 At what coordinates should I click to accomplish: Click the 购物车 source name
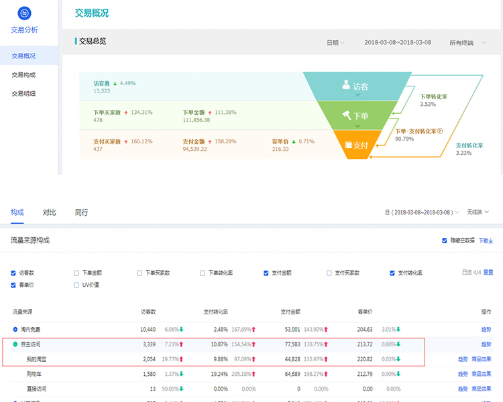point(34,374)
